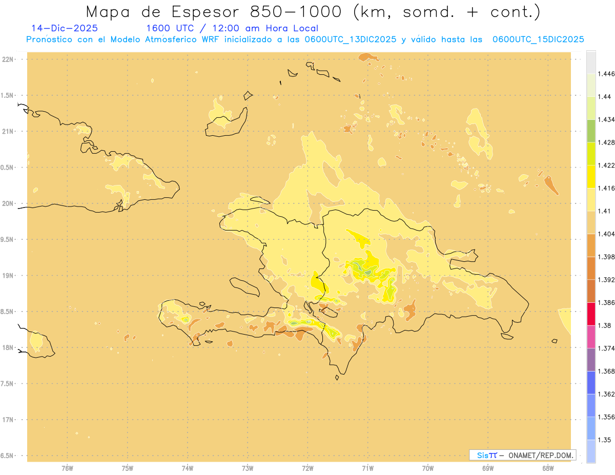
Task: Click the light blue swatch between 1.35 and 1.356
Action: (x=591, y=428)
